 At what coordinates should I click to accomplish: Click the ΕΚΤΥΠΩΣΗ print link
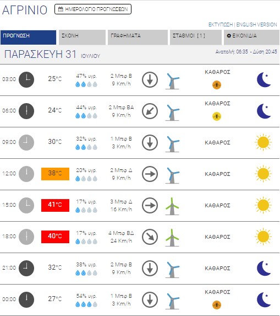(221, 25)
